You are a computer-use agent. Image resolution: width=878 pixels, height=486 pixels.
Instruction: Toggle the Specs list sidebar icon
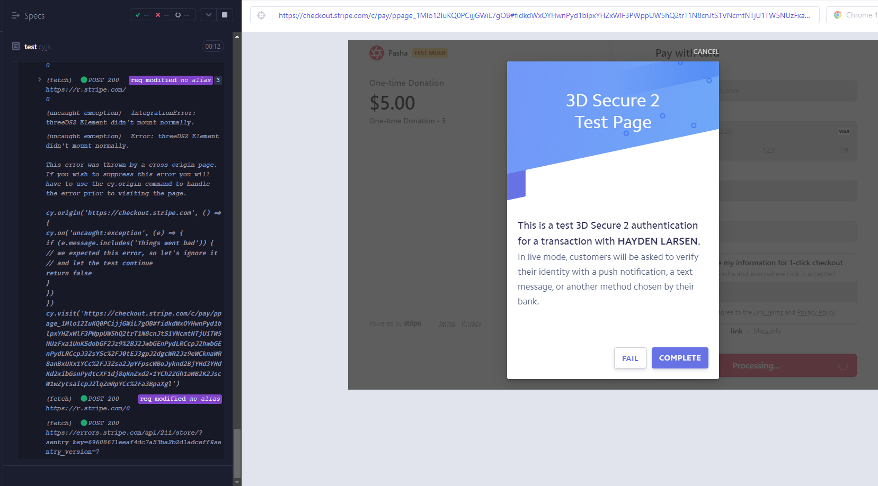click(x=15, y=15)
